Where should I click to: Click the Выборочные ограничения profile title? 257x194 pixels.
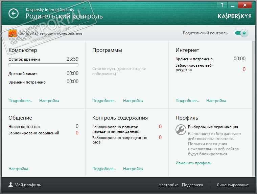pyautogui.click(x=213, y=127)
